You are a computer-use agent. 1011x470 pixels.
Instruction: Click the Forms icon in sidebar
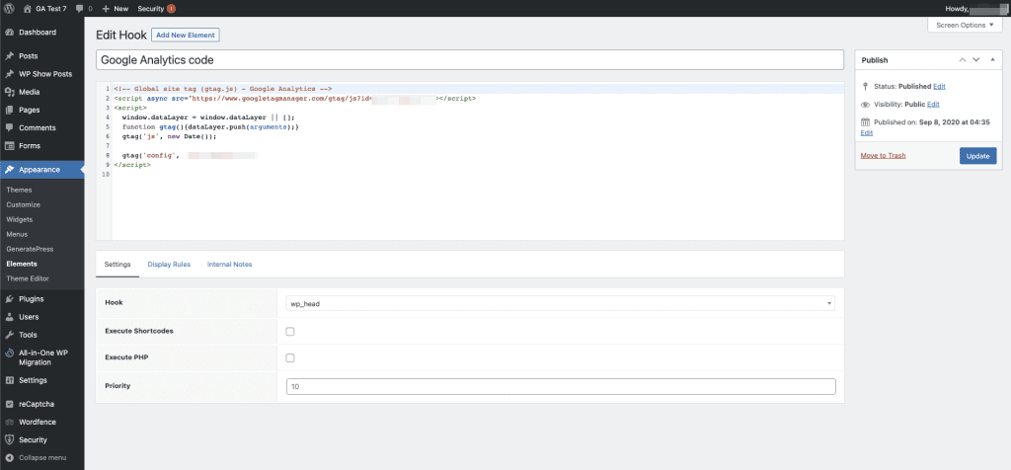[x=10, y=146]
